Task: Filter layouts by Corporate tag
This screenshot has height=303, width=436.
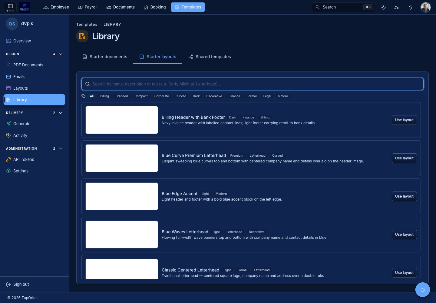Action: tap(162, 96)
